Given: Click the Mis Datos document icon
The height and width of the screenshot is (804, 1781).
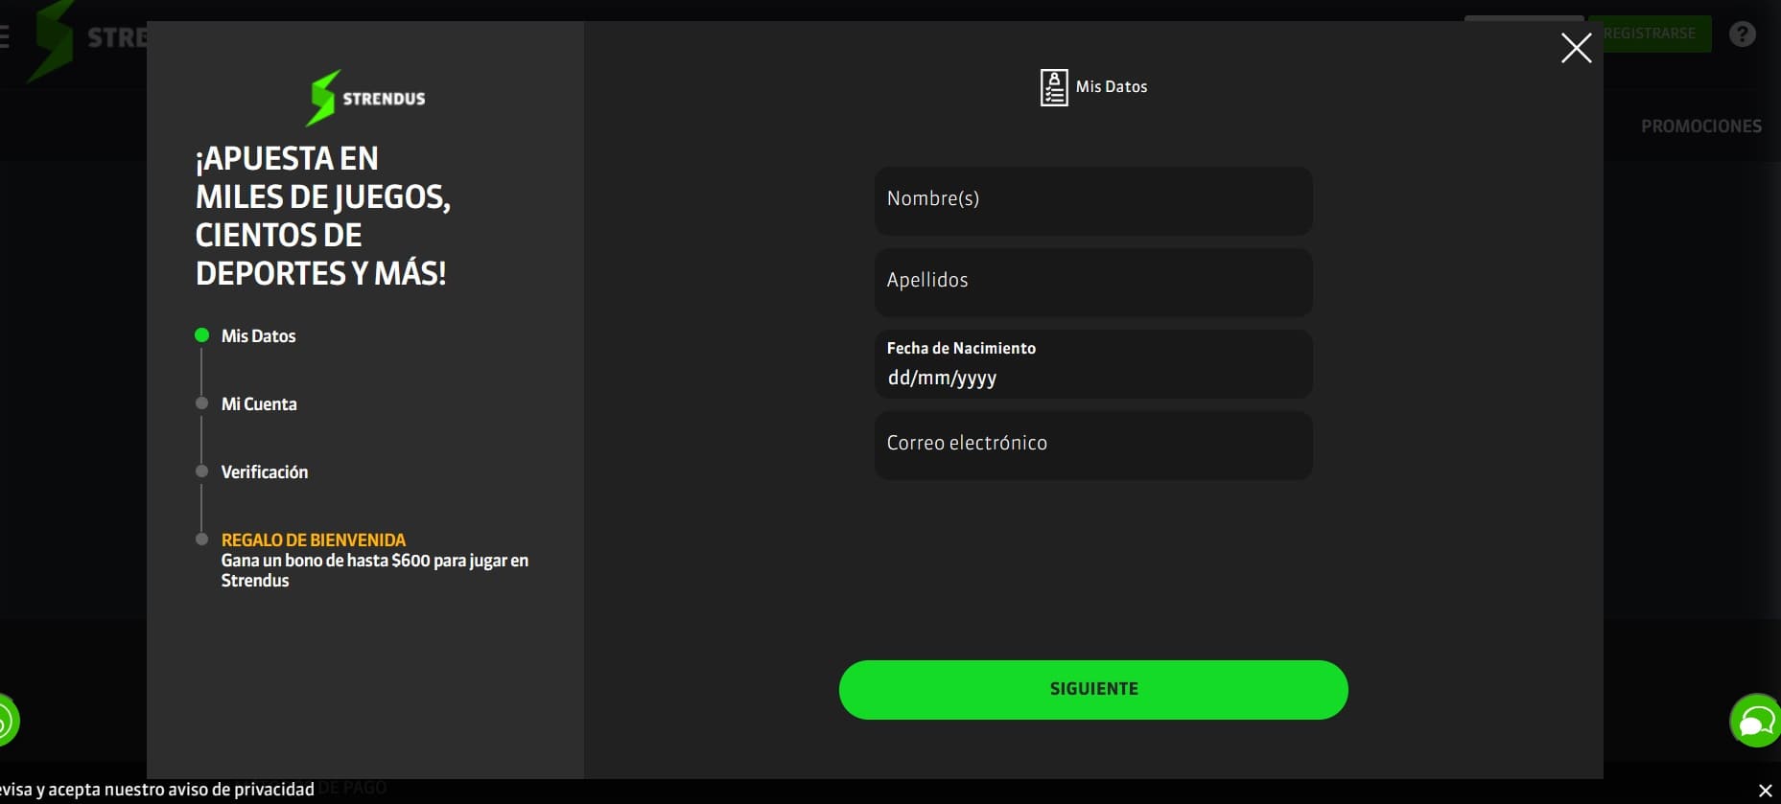Looking at the screenshot, I should pyautogui.click(x=1054, y=87).
